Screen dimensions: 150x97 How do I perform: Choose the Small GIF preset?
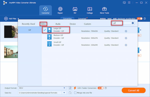coord(90,44)
